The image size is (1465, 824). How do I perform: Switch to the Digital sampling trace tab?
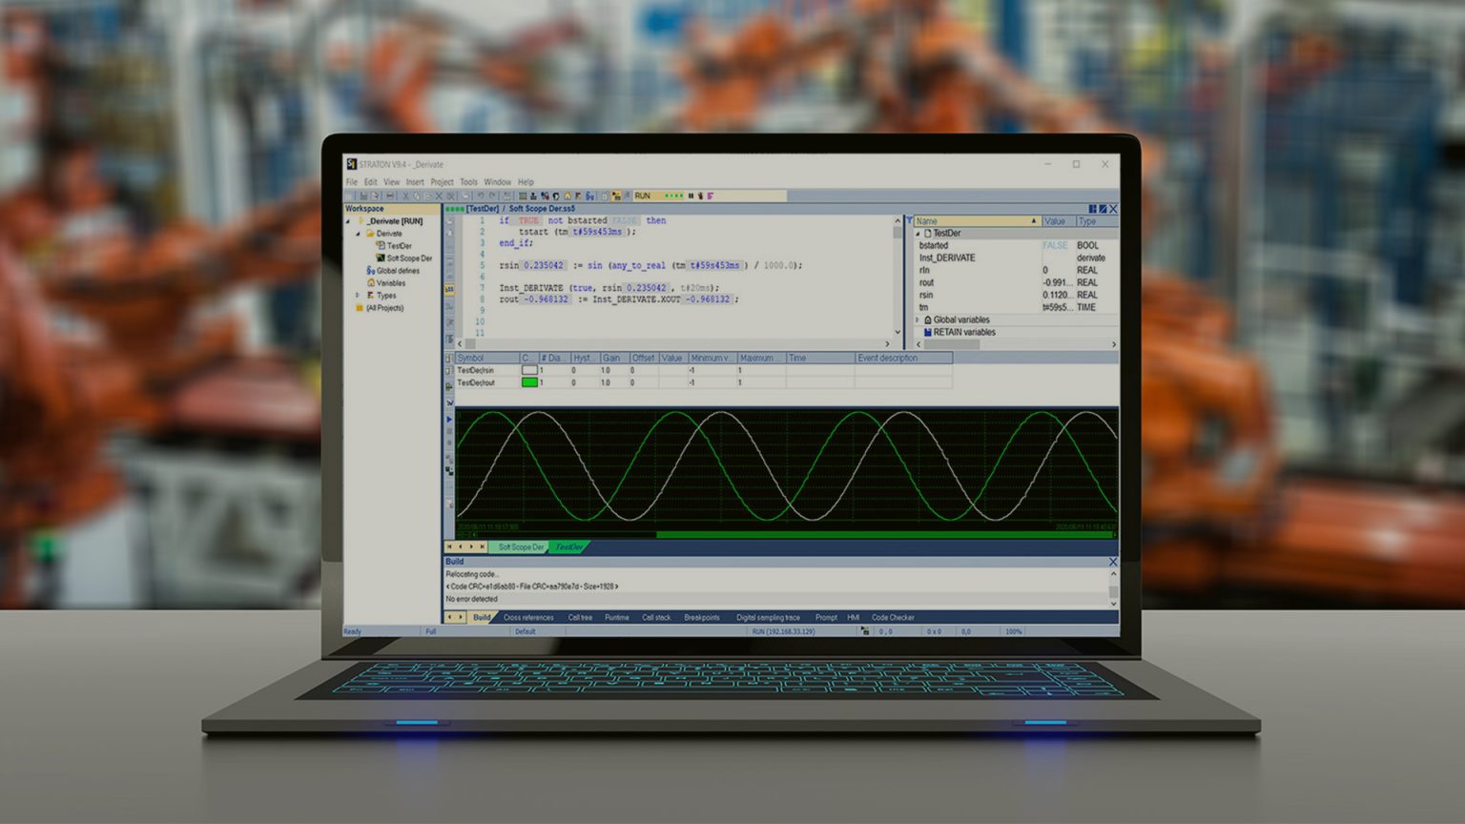pos(768,617)
